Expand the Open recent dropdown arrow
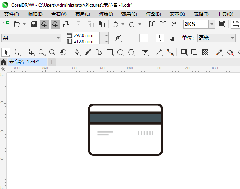The height and width of the screenshot is (189, 240). click(x=24, y=24)
